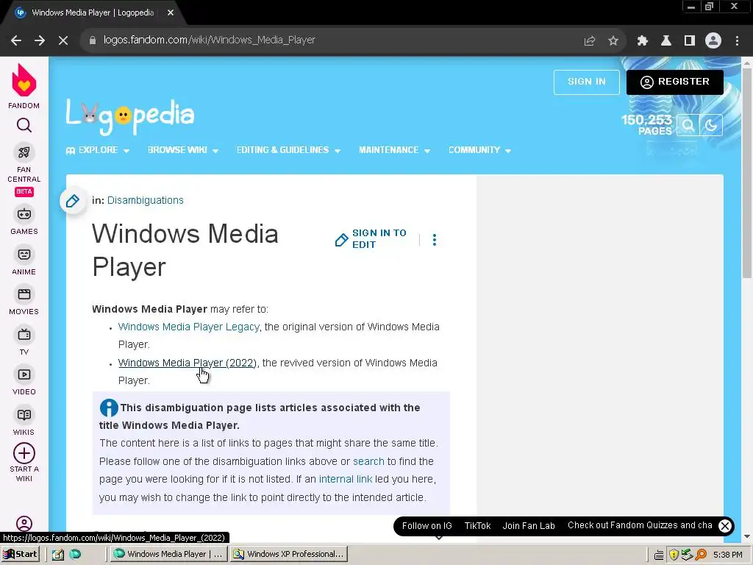Open the Movies clapperboard icon
753x565 pixels.
coord(24,294)
